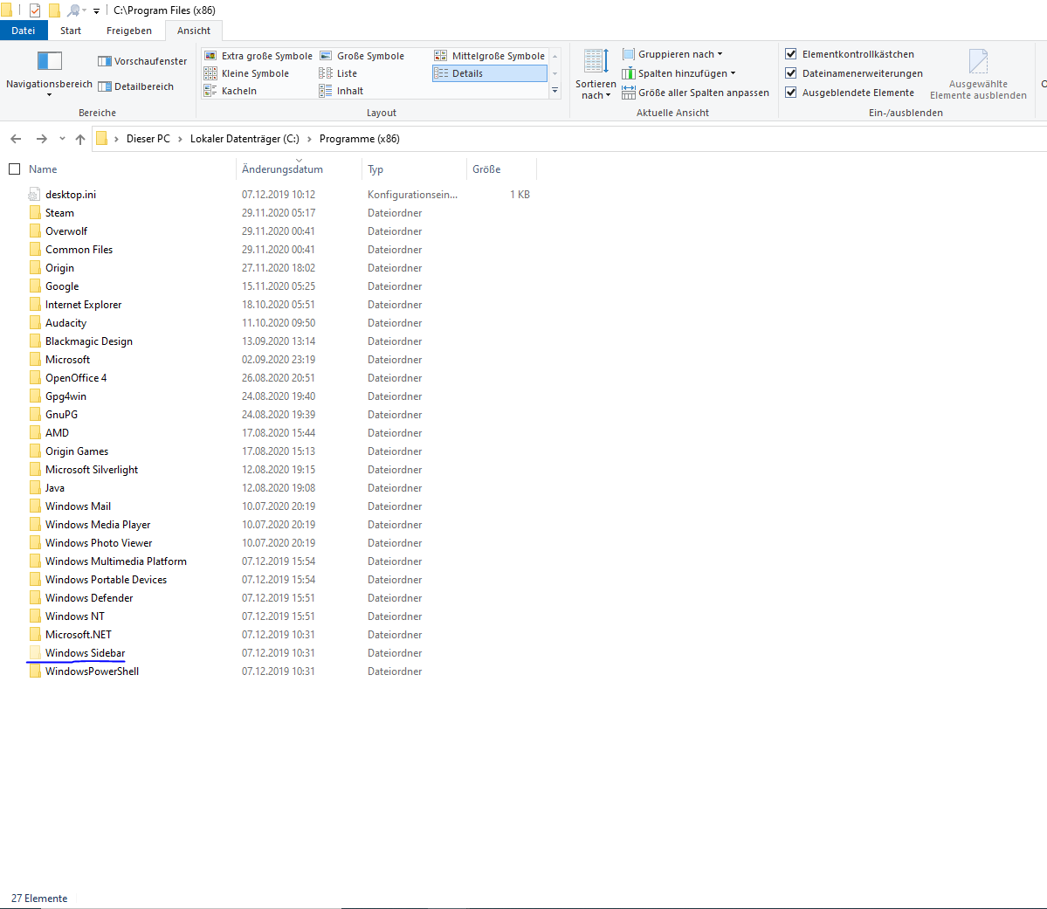
Task: Switch to Extra große Symbole layout
Action: [x=258, y=55]
